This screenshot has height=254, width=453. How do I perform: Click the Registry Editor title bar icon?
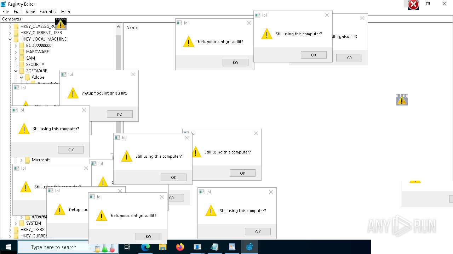click(3, 4)
